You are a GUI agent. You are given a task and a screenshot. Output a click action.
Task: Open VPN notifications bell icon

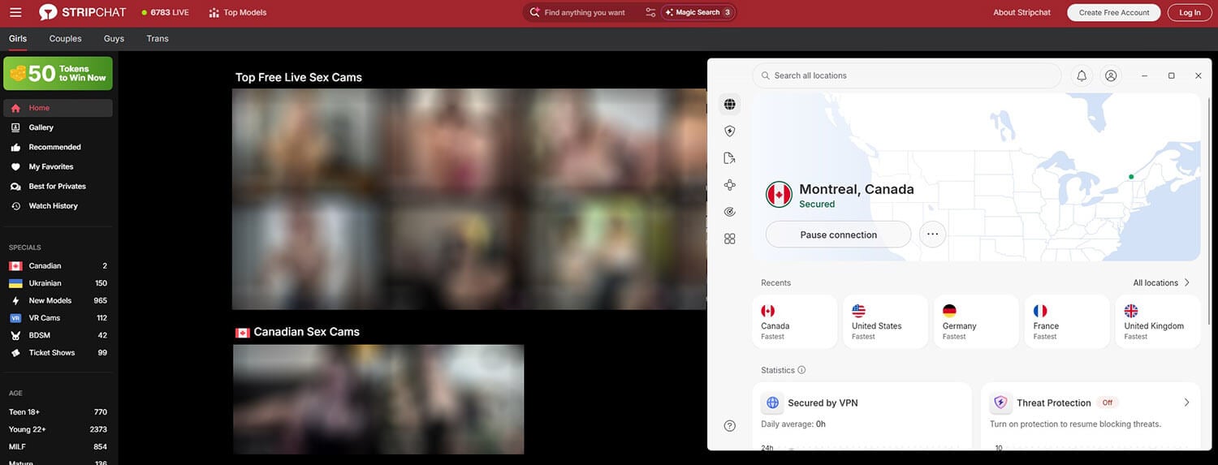pos(1082,75)
